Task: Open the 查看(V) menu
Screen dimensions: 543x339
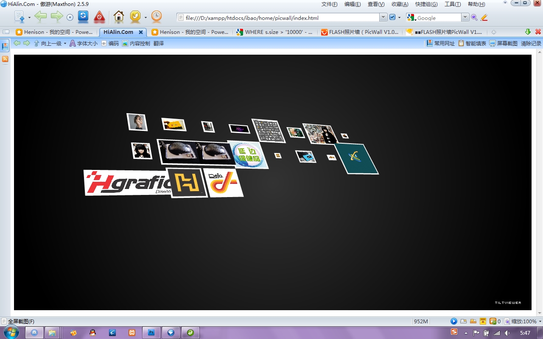Action: click(x=376, y=4)
